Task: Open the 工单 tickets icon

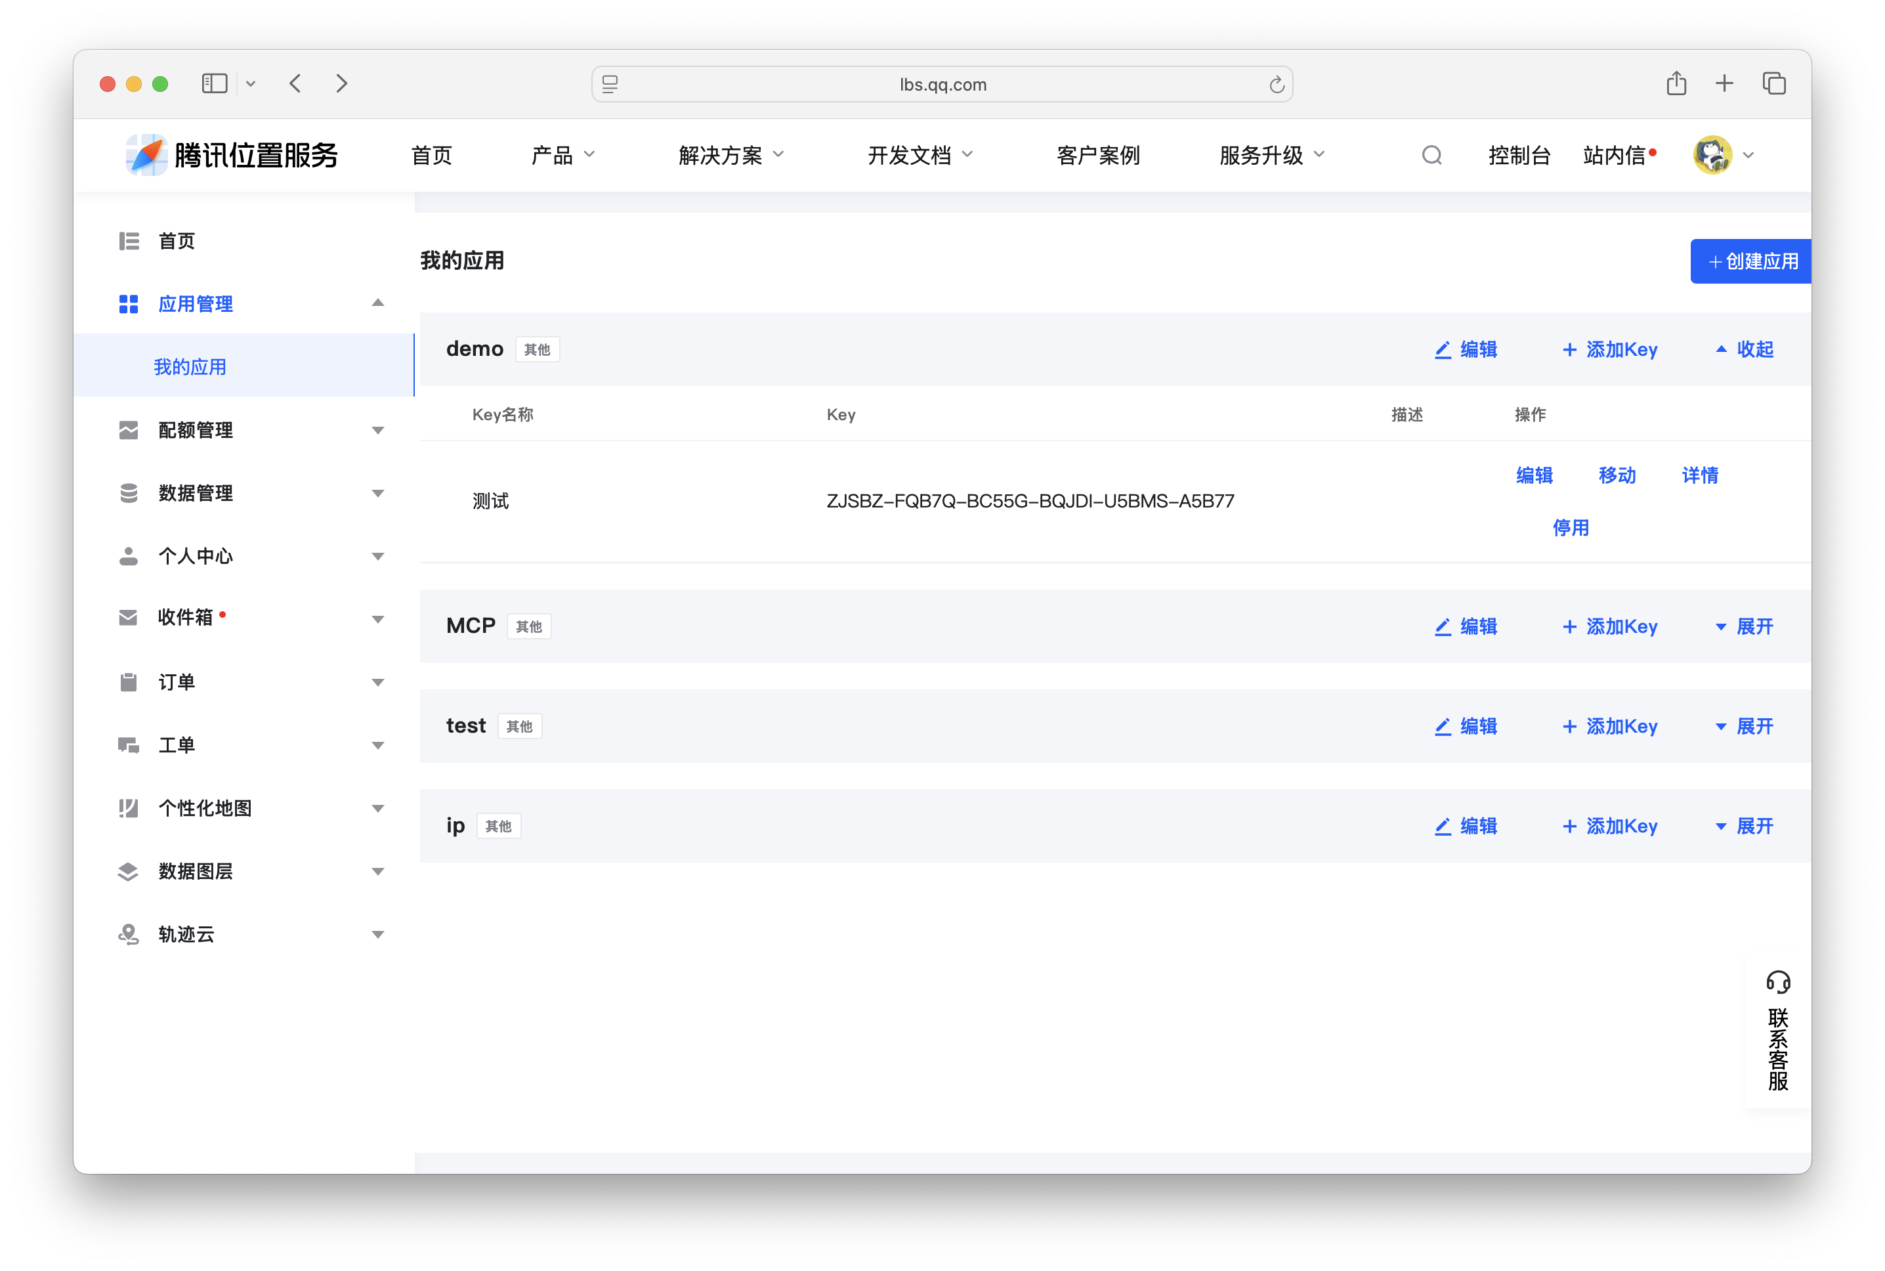Action: pyautogui.click(x=128, y=745)
